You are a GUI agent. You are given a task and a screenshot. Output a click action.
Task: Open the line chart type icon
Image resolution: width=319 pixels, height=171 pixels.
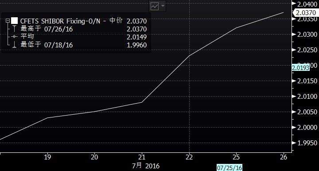(155, 6)
